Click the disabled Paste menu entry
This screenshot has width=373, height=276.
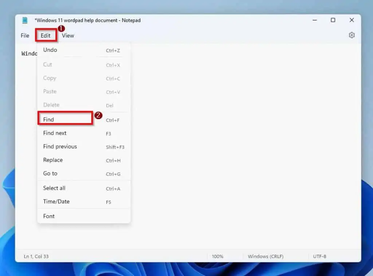[x=84, y=91]
